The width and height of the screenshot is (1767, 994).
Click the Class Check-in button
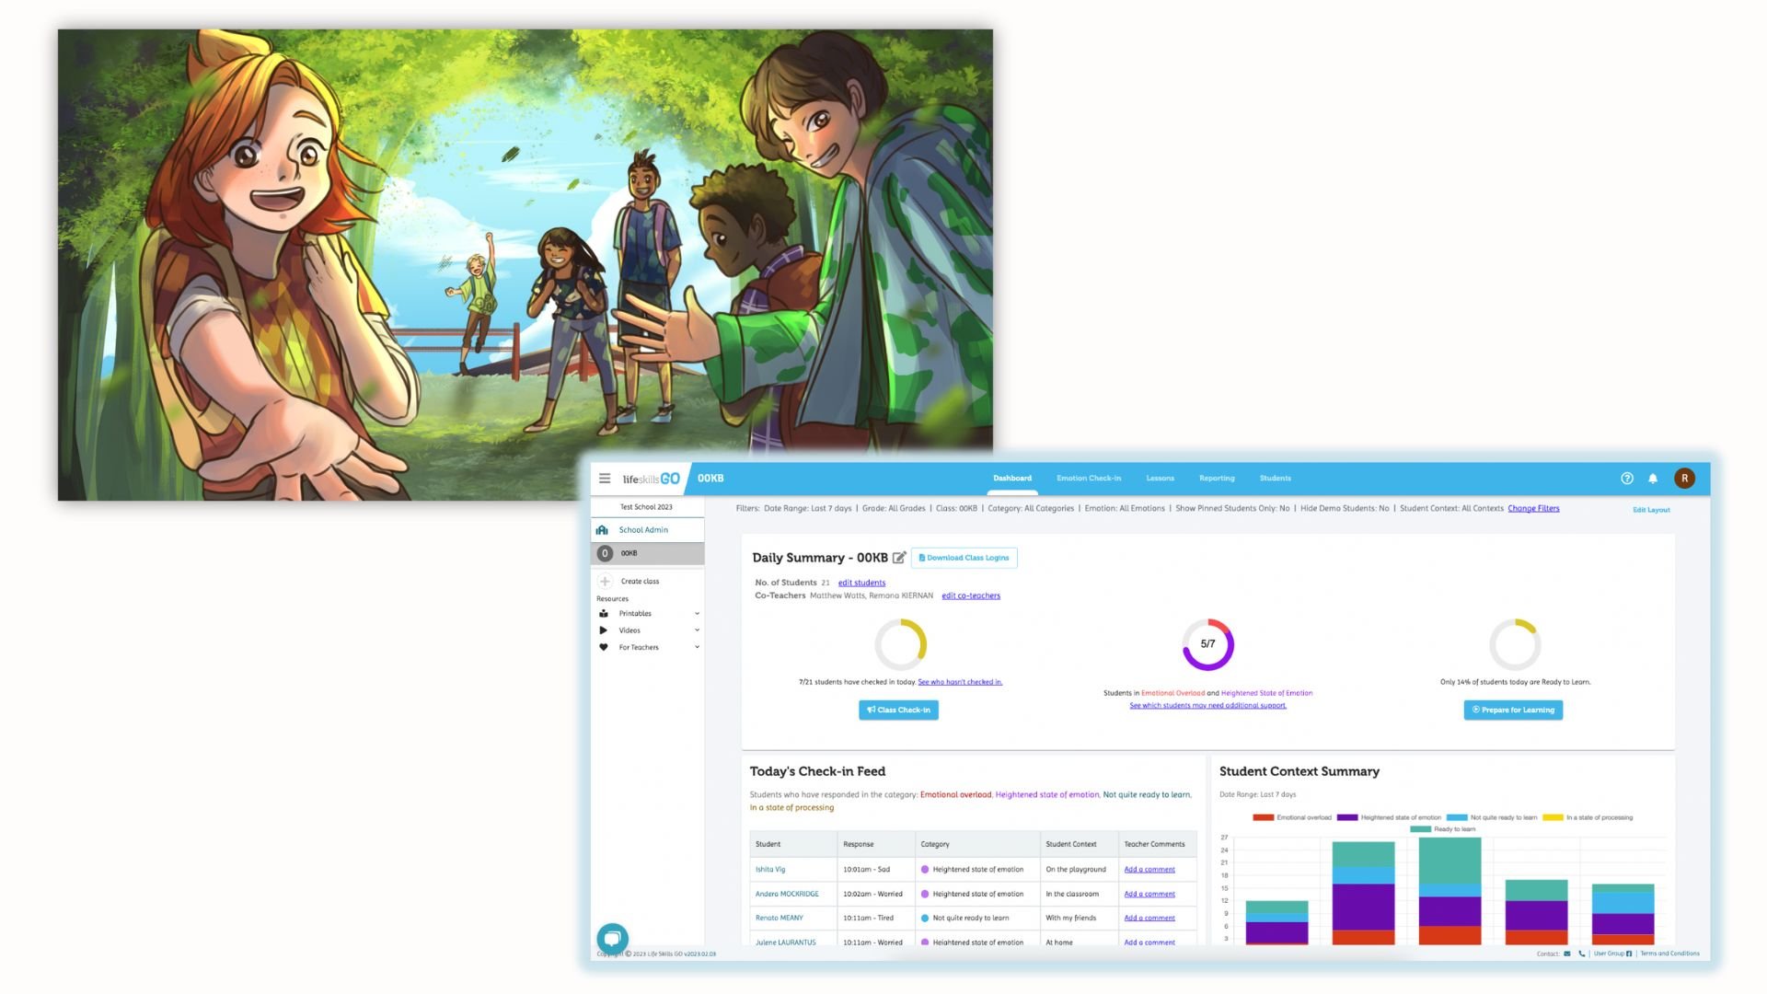point(898,711)
